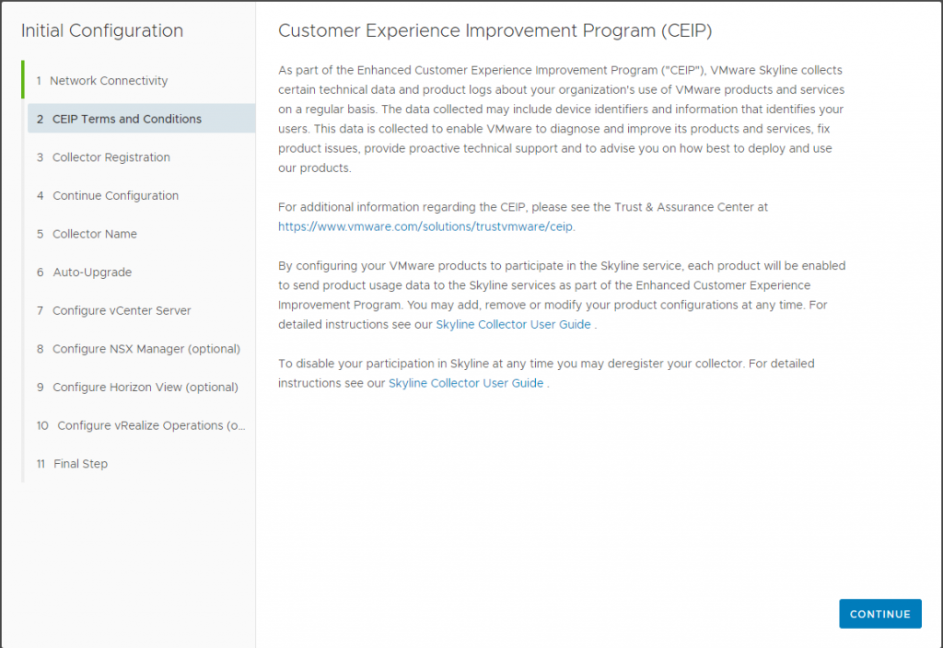Open the vmware.com trustvmware/ceip link

tap(425, 226)
